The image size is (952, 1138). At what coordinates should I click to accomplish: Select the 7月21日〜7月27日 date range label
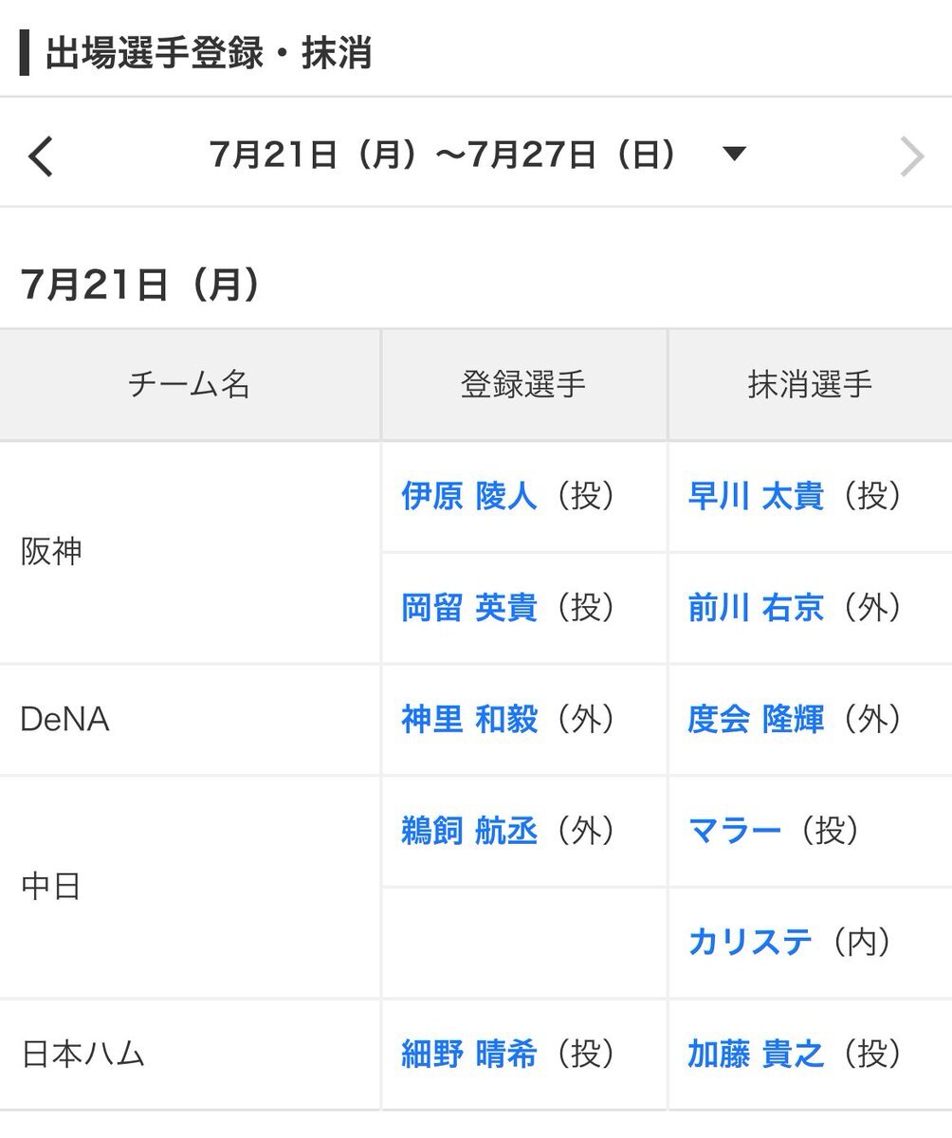(444, 155)
